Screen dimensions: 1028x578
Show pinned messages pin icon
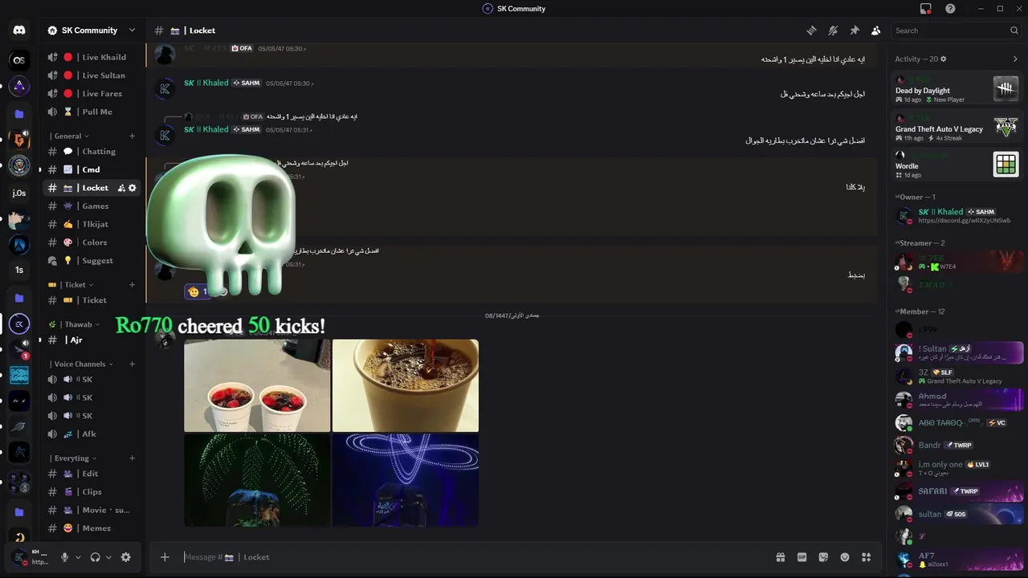click(855, 31)
